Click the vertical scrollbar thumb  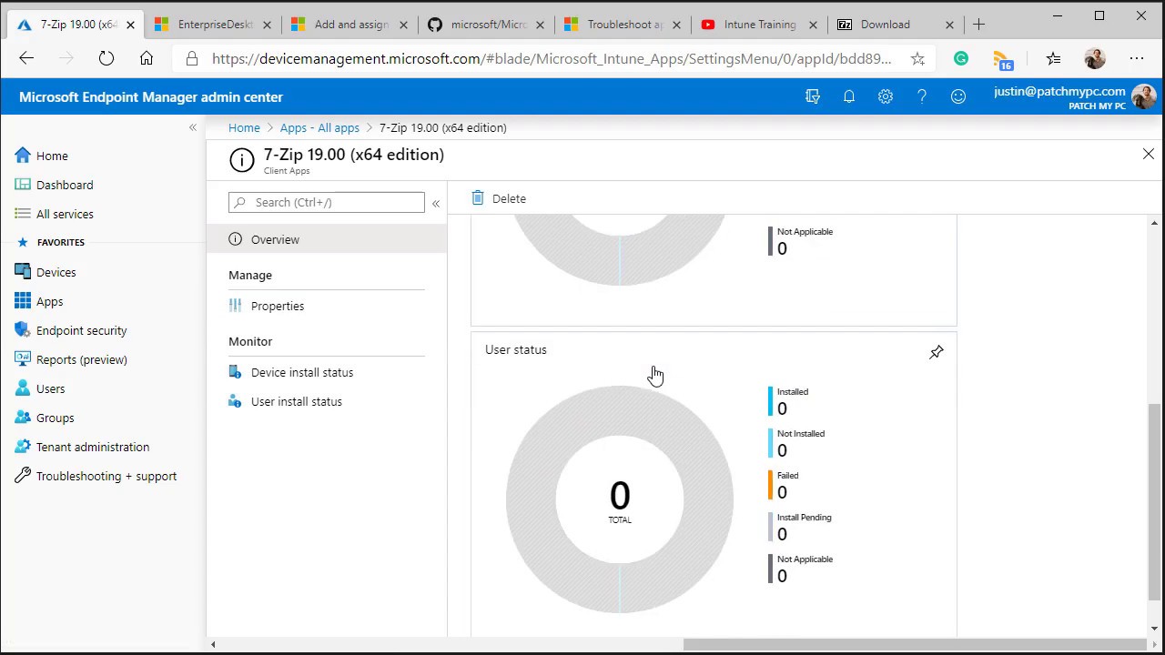pos(1155,502)
